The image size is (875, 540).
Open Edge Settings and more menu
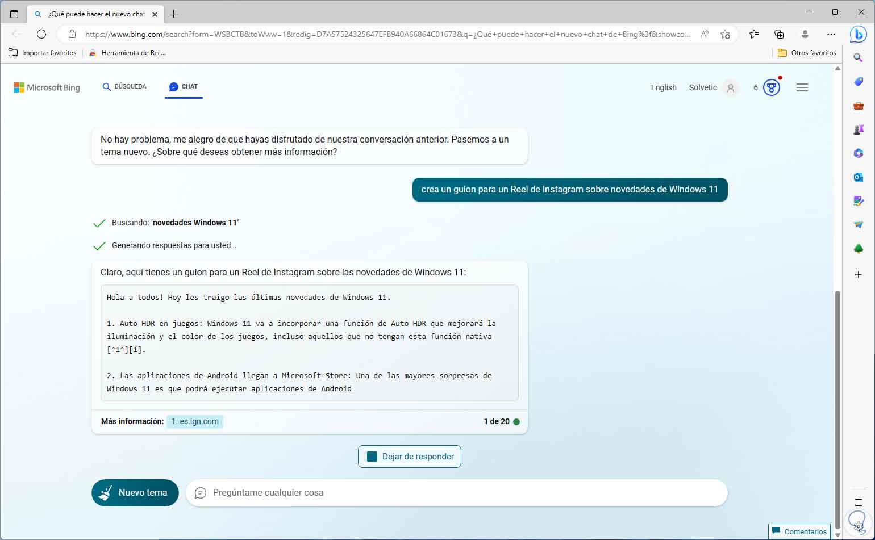click(831, 34)
